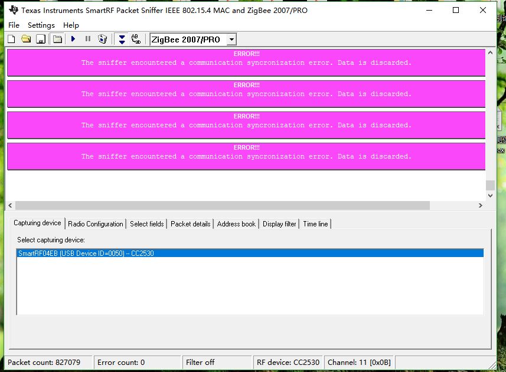Click the last ERROR!!! packet row
Screen dimensions: 506x372
246,156
